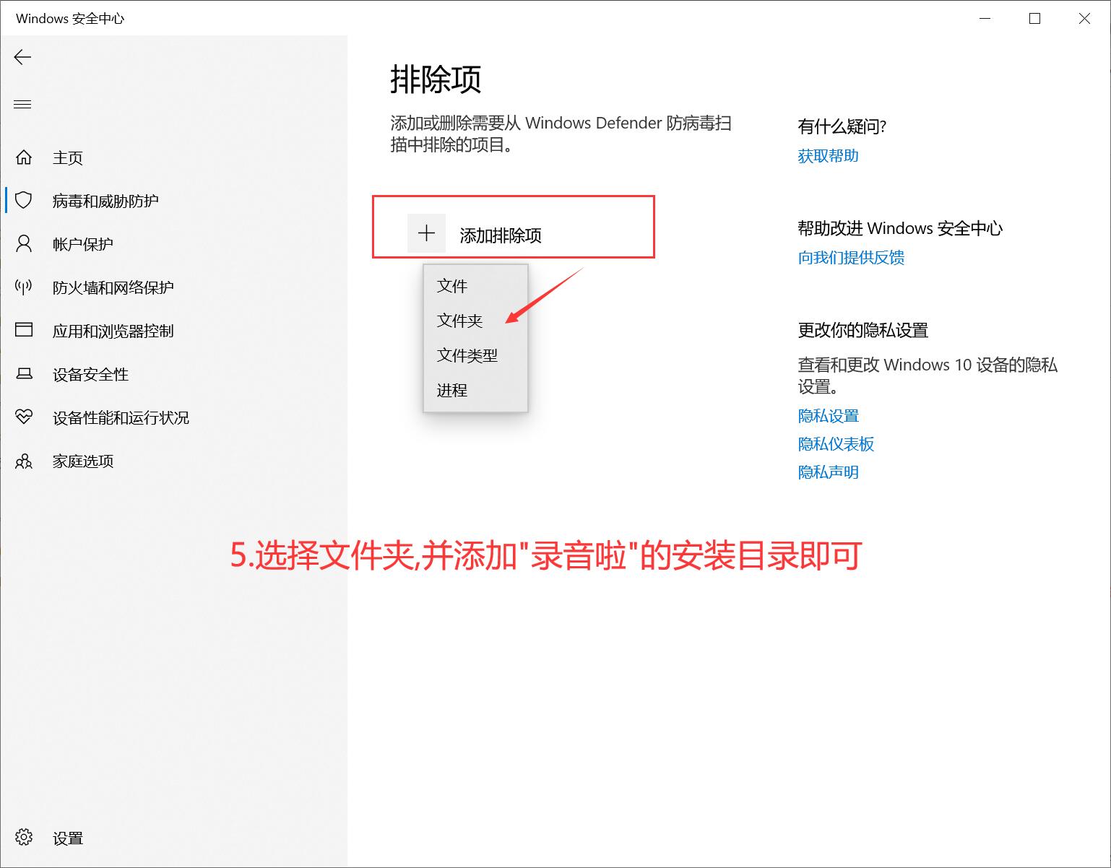The width and height of the screenshot is (1111, 868).
Task: Select 文件类型 in the dropdown list
Action: [467, 355]
